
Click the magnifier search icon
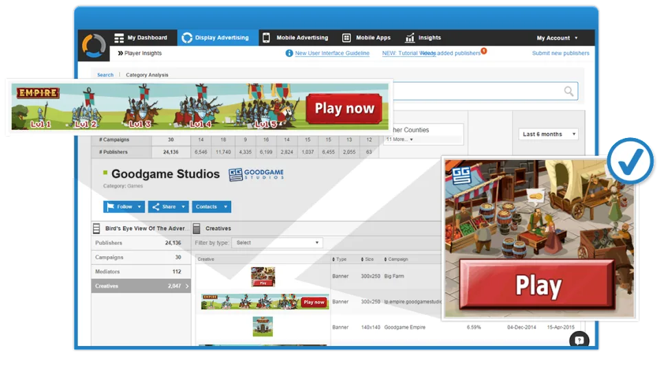[569, 91]
